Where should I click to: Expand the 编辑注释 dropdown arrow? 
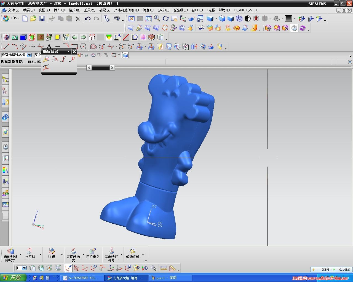click(x=143, y=255)
